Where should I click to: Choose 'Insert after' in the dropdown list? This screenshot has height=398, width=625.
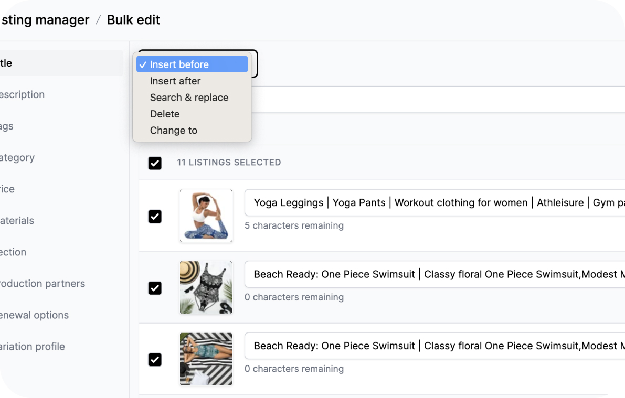click(175, 81)
